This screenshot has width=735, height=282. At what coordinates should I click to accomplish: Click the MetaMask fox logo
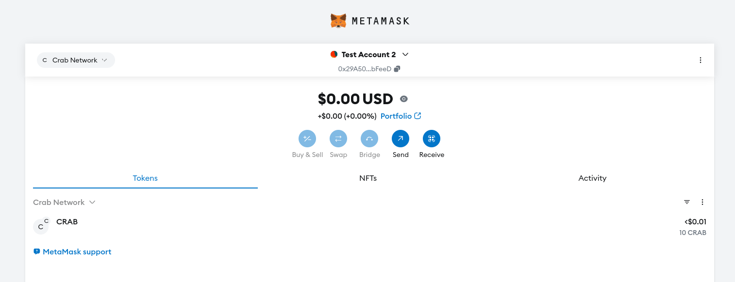click(338, 21)
